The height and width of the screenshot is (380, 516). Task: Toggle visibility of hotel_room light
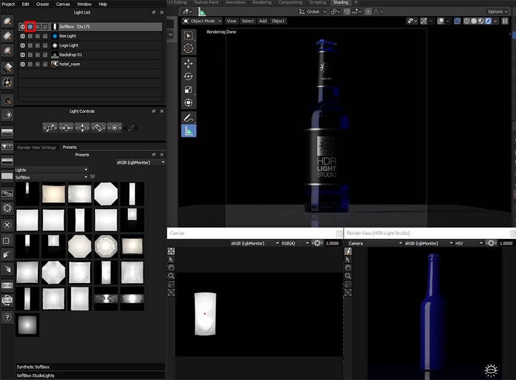22,64
